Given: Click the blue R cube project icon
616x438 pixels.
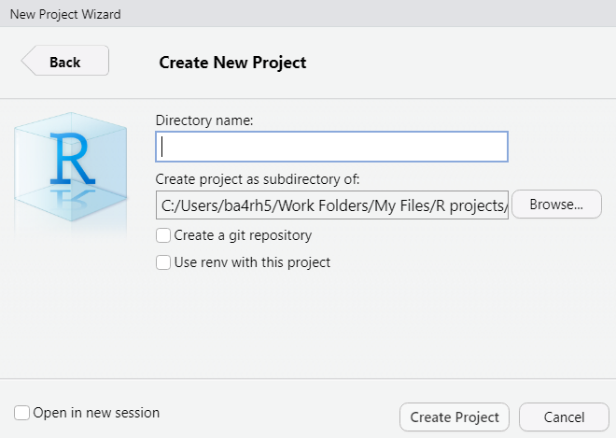Looking at the screenshot, I should tap(71, 167).
